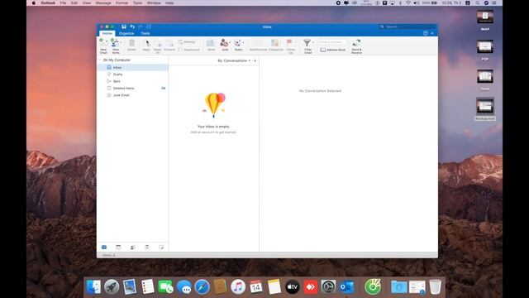Open the IMAP desktop file thumbnail
The height and width of the screenshot is (298, 529).
point(485,17)
